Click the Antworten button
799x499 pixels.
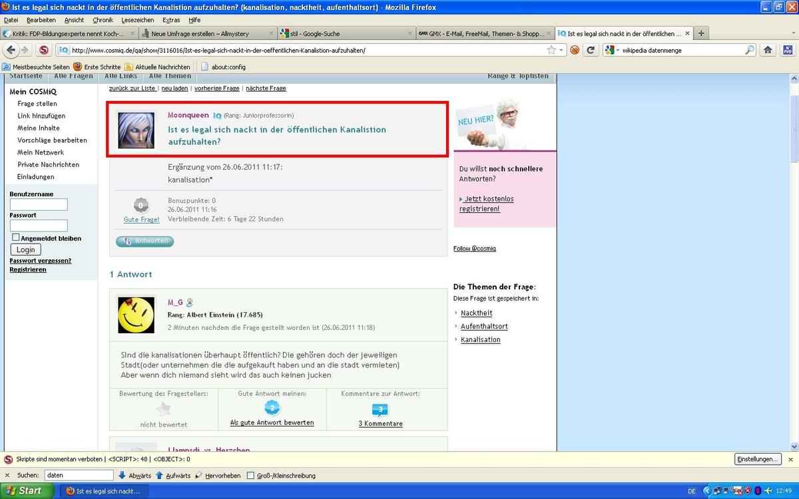click(144, 241)
